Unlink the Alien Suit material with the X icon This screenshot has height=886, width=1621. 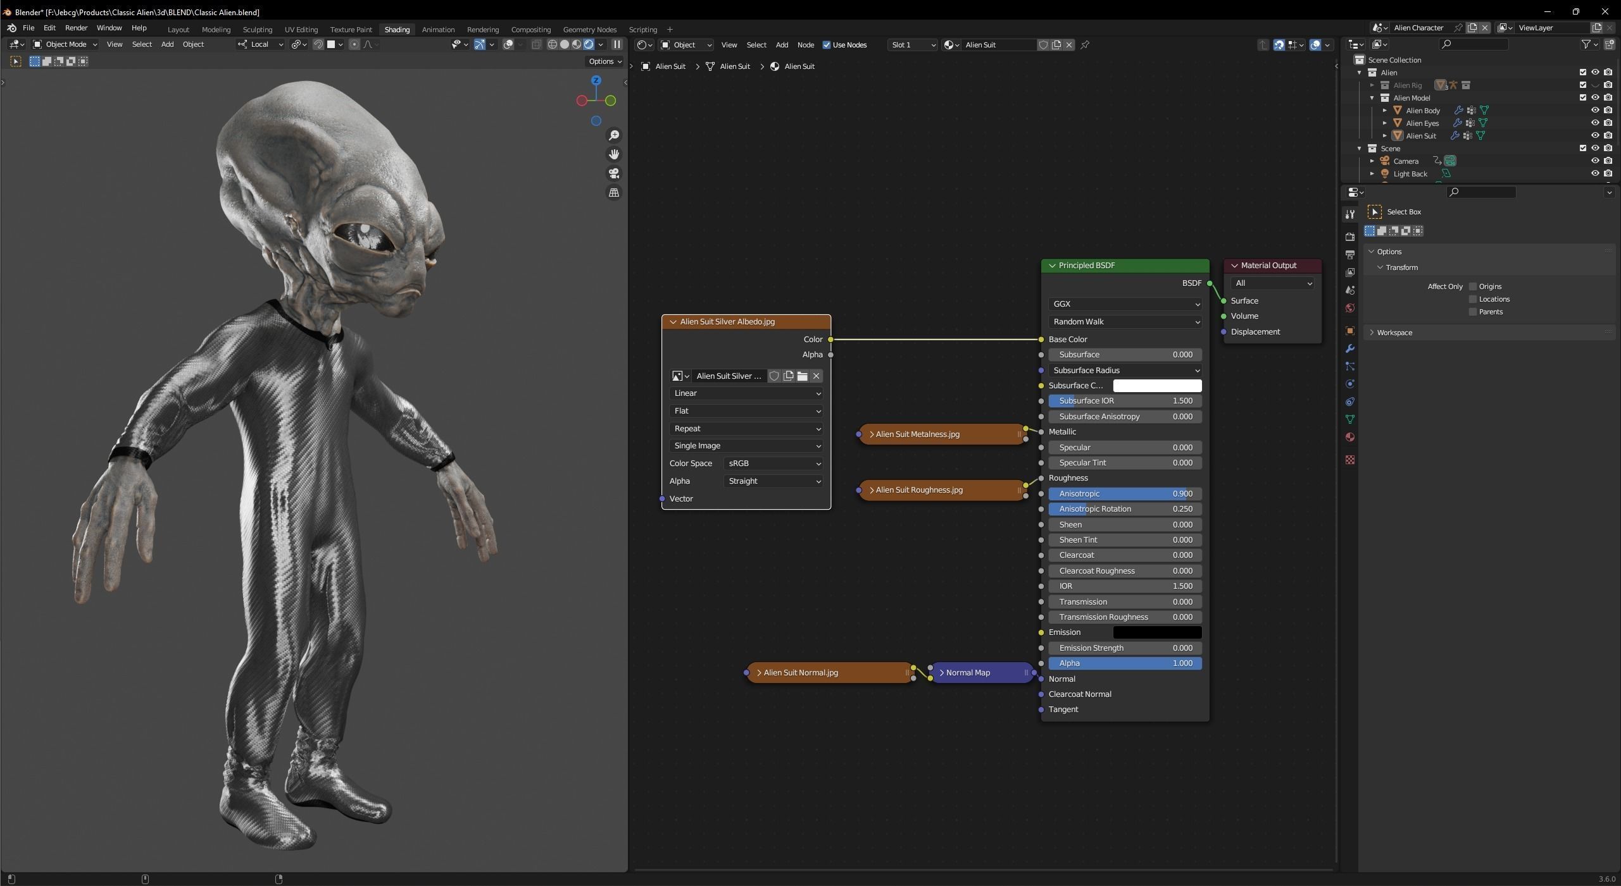click(1069, 45)
